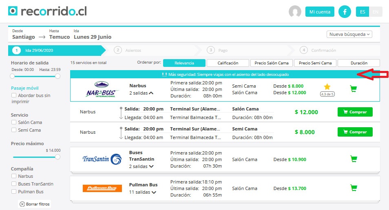
Task: Open Mi cuenta
Action: click(320, 12)
